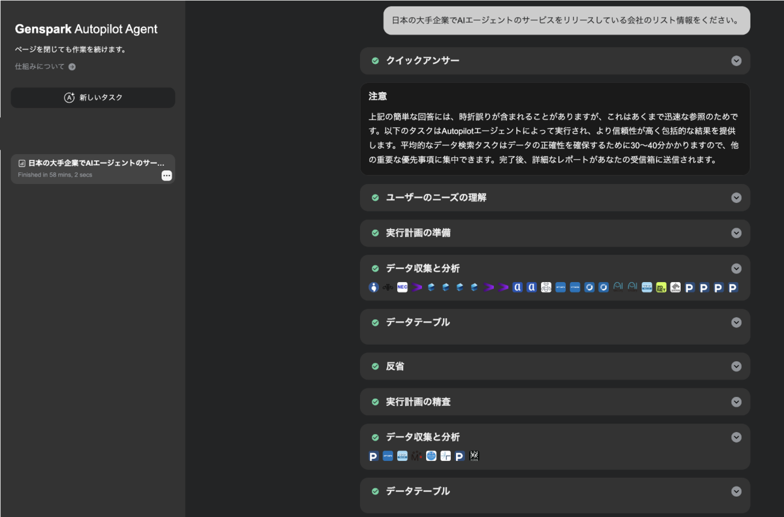Expand the 実行計画の準備 section chevron
Image resolution: width=784 pixels, height=517 pixels.
tap(736, 233)
